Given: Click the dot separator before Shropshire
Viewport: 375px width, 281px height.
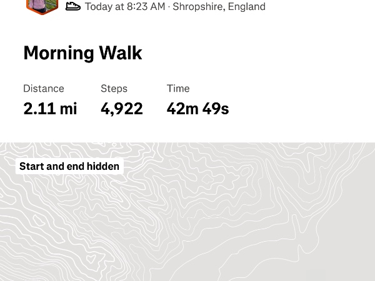Looking at the screenshot, I should tap(169, 7).
